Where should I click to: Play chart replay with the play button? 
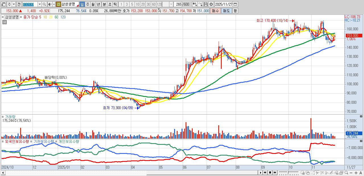pos(260,173)
